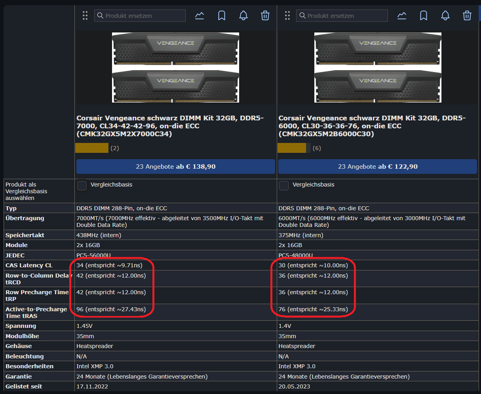The height and width of the screenshot is (394, 481).
Task: Click JEDEC value 'PC5-48000U'
Action: pos(296,255)
